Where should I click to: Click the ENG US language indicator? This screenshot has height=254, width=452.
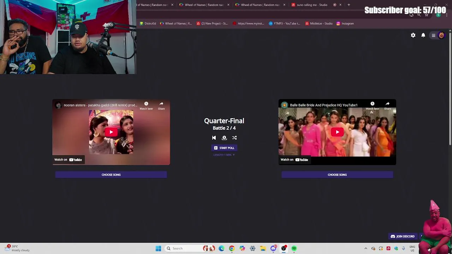[x=412, y=248]
